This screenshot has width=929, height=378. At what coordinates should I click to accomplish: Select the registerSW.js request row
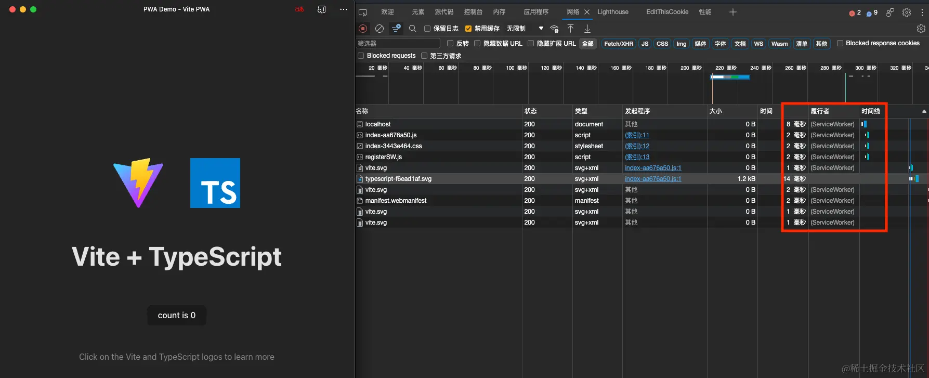click(642, 157)
